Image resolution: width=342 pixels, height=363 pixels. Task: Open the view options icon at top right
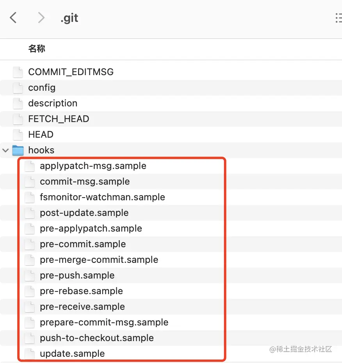point(338,18)
